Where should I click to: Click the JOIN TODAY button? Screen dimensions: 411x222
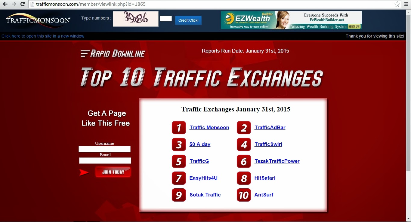[x=113, y=172]
